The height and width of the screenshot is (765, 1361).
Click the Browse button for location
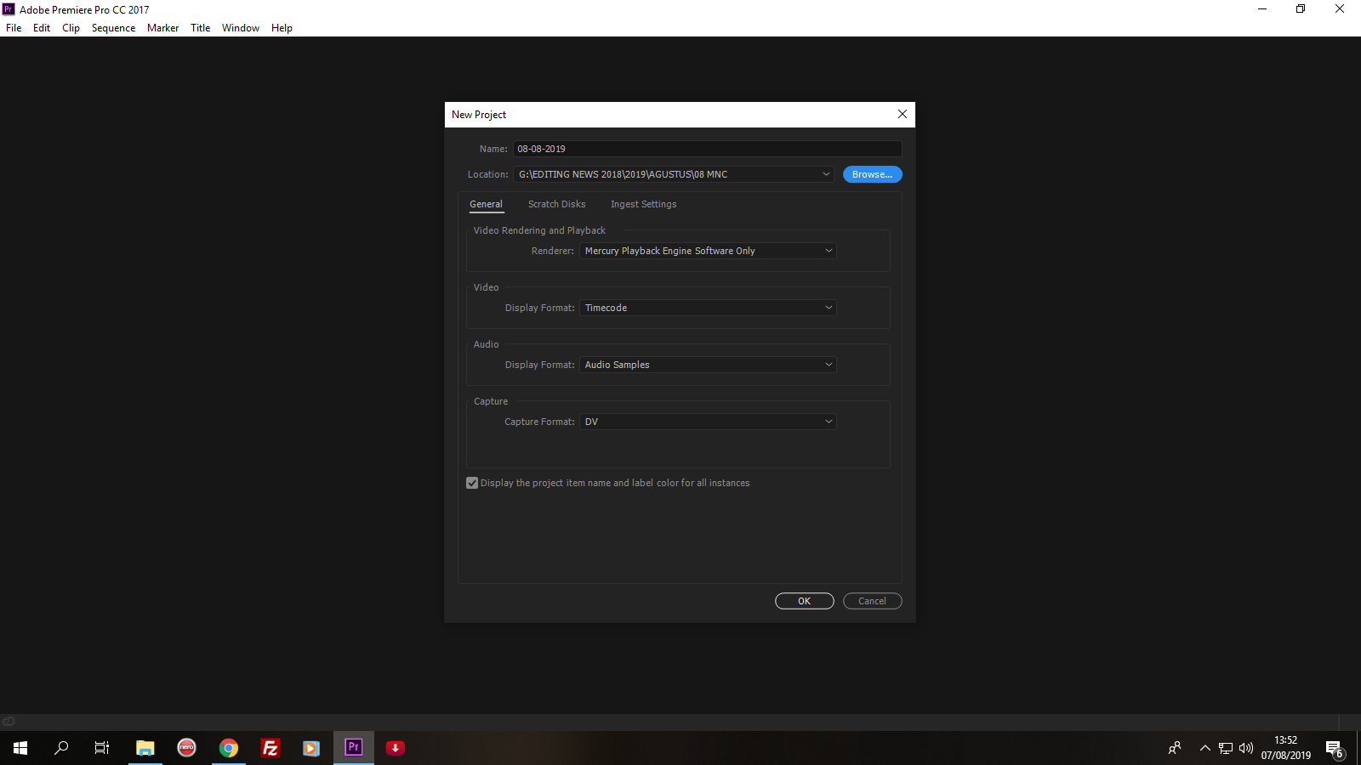click(x=872, y=174)
